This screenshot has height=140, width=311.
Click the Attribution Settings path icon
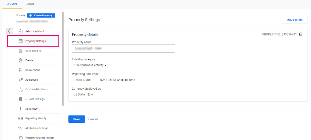click(20, 128)
